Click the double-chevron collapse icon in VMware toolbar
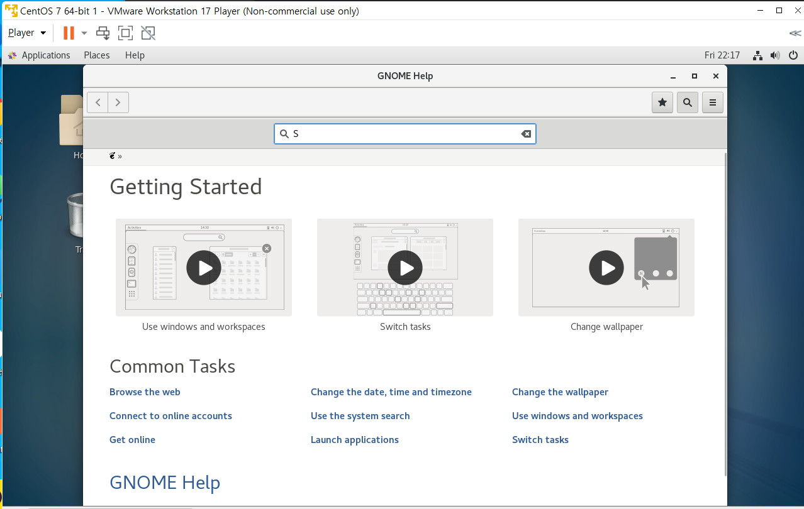This screenshot has width=804, height=509. click(795, 33)
